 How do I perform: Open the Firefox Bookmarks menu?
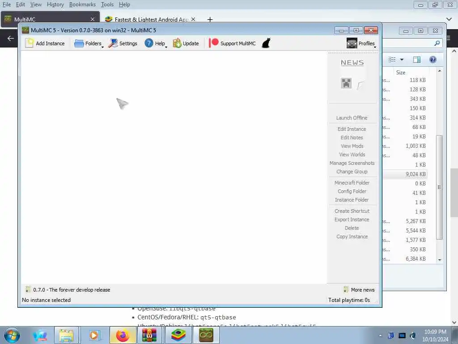click(82, 4)
